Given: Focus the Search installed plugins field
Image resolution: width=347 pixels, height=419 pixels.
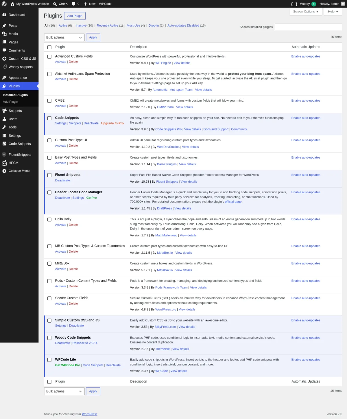Looking at the screenshot, I should click(308, 27).
